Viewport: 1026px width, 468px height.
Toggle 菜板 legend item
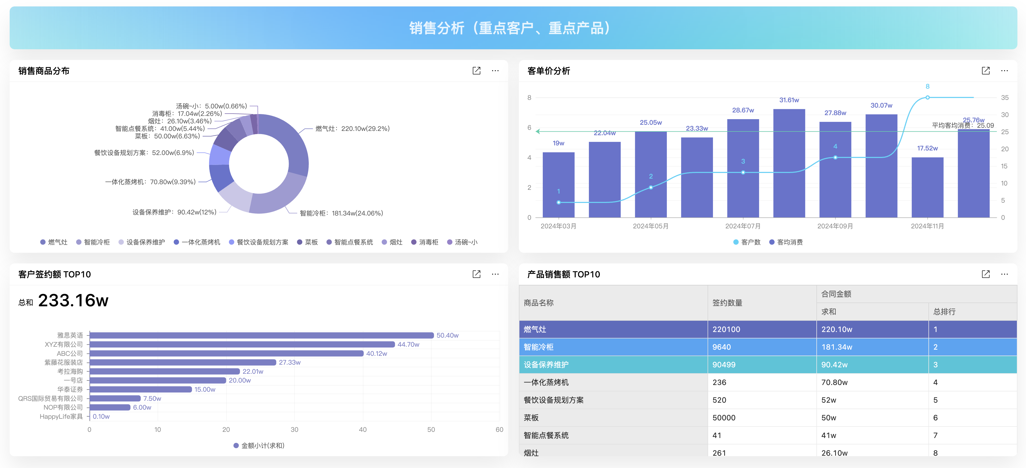click(307, 242)
